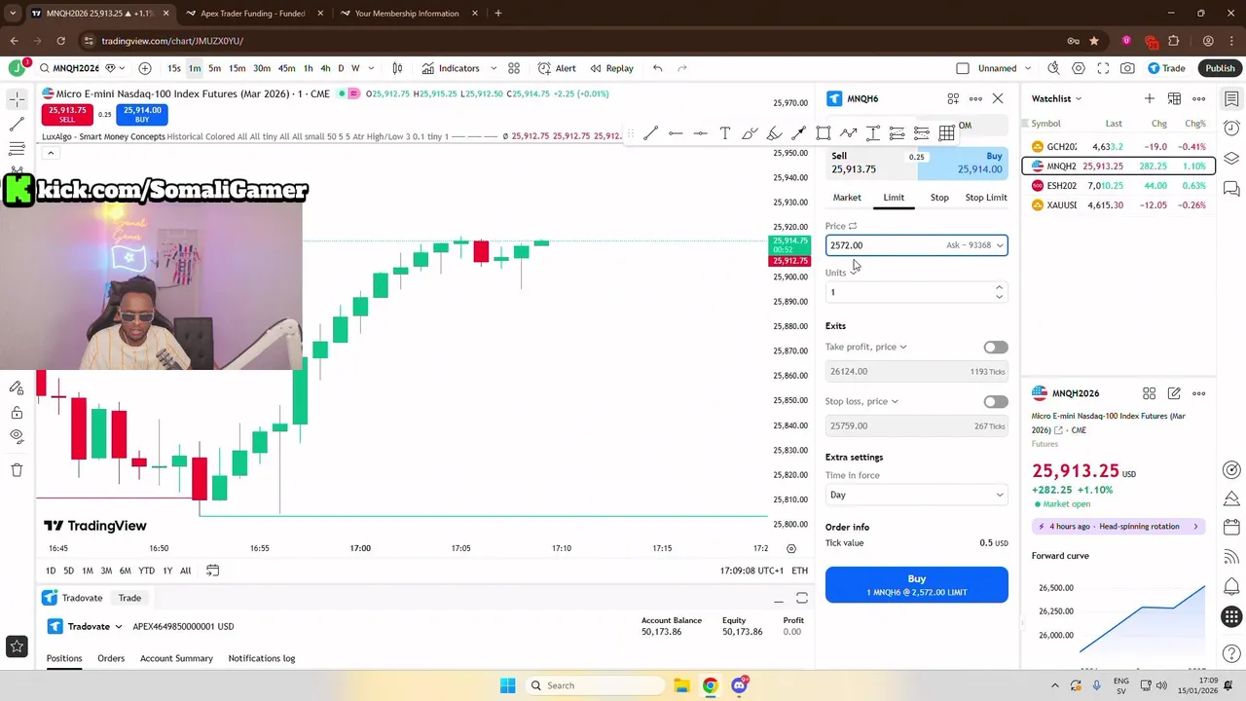
Task: Open the quick search lightning icon
Action: point(1053,68)
